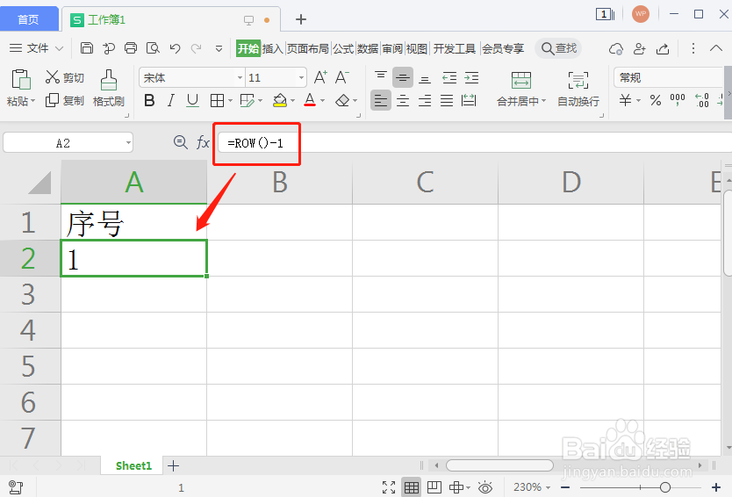Toggle align text left
Screen dimensions: 732x497
pyautogui.click(x=380, y=100)
